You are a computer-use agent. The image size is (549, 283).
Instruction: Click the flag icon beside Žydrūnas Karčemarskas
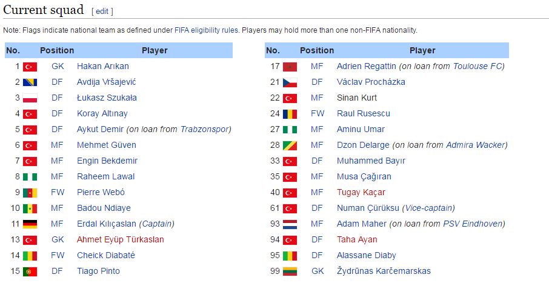click(290, 271)
